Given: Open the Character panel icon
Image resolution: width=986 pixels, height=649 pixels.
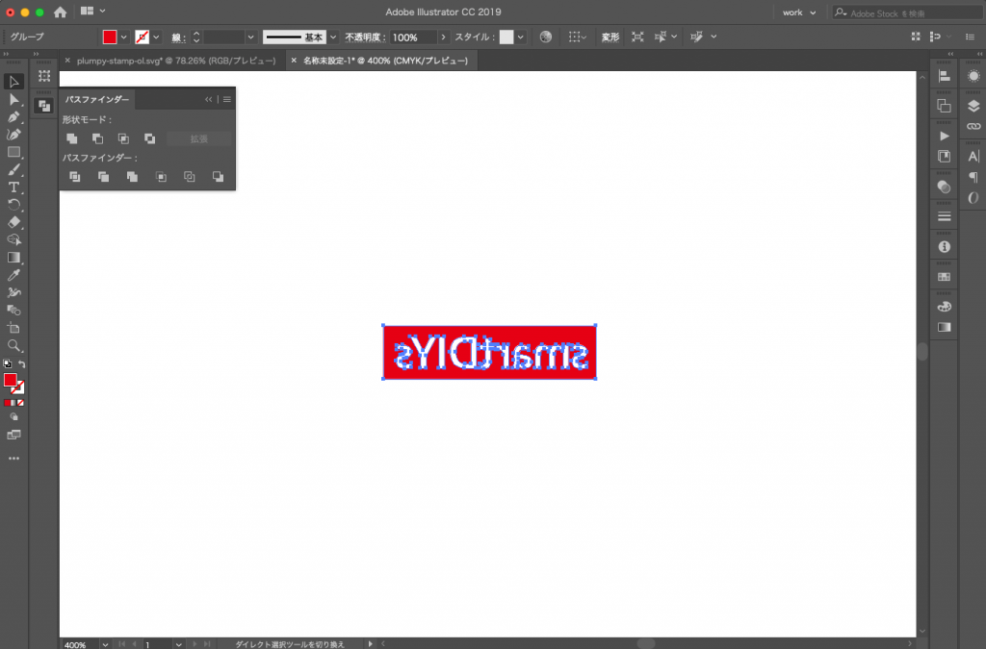Looking at the screenshot, I should [973, 157].
